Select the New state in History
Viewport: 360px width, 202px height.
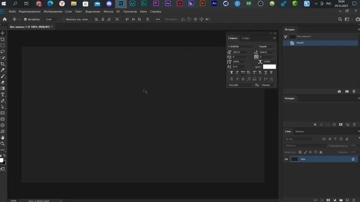coord(320,43)
